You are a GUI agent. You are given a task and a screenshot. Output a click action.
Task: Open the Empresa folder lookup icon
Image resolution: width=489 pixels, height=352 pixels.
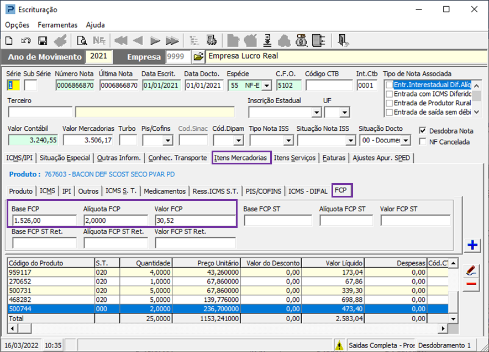198,57
